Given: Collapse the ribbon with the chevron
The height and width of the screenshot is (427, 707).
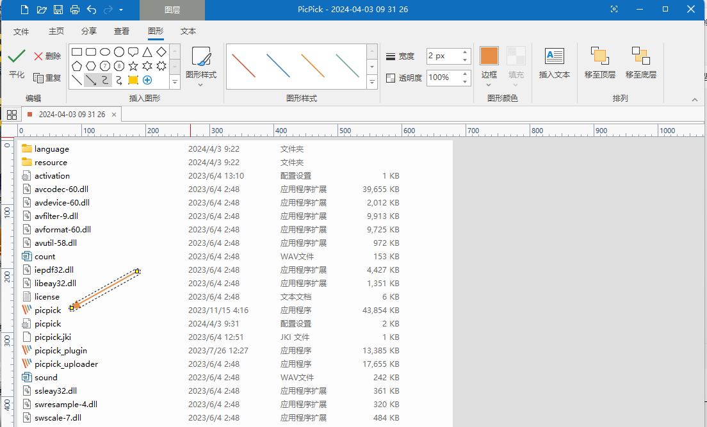Looking at the screenshot, I should (x=694, y=100).
